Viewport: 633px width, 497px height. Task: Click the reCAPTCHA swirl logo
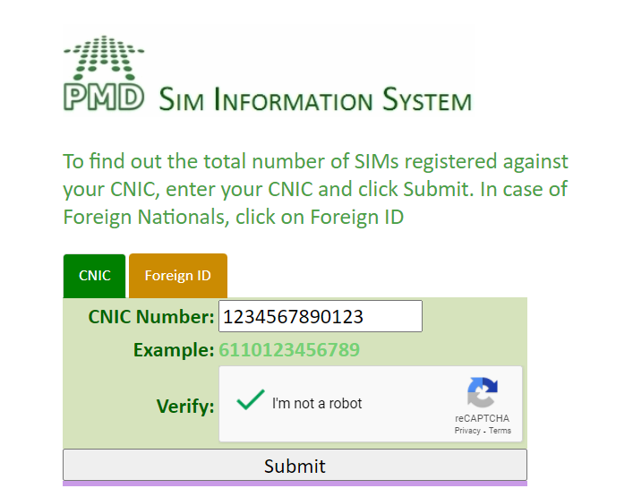(482, 393)
